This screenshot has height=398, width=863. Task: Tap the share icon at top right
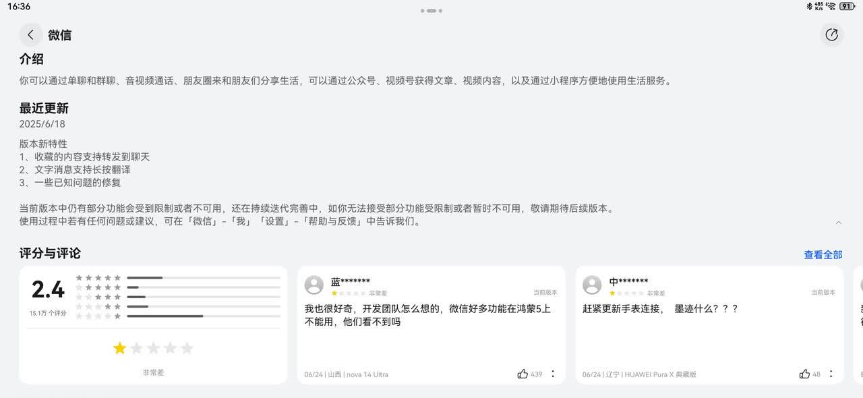pos(831,35)
